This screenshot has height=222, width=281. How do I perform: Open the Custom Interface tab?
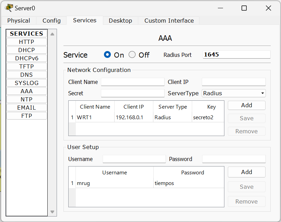[169, 21]
